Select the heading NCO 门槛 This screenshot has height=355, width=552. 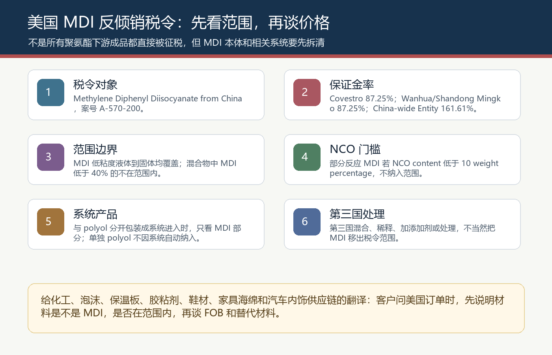355,149
